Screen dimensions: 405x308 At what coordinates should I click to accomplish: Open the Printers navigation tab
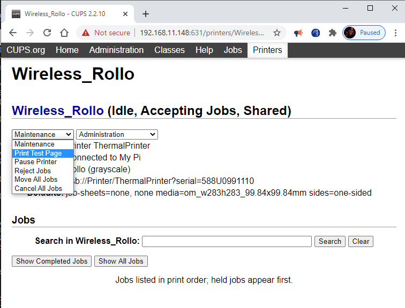tap(267, 50)
